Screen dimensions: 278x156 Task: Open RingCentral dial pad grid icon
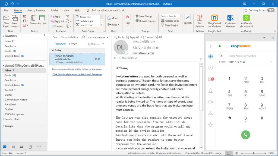pyautogui.click(x=210, y=57)
